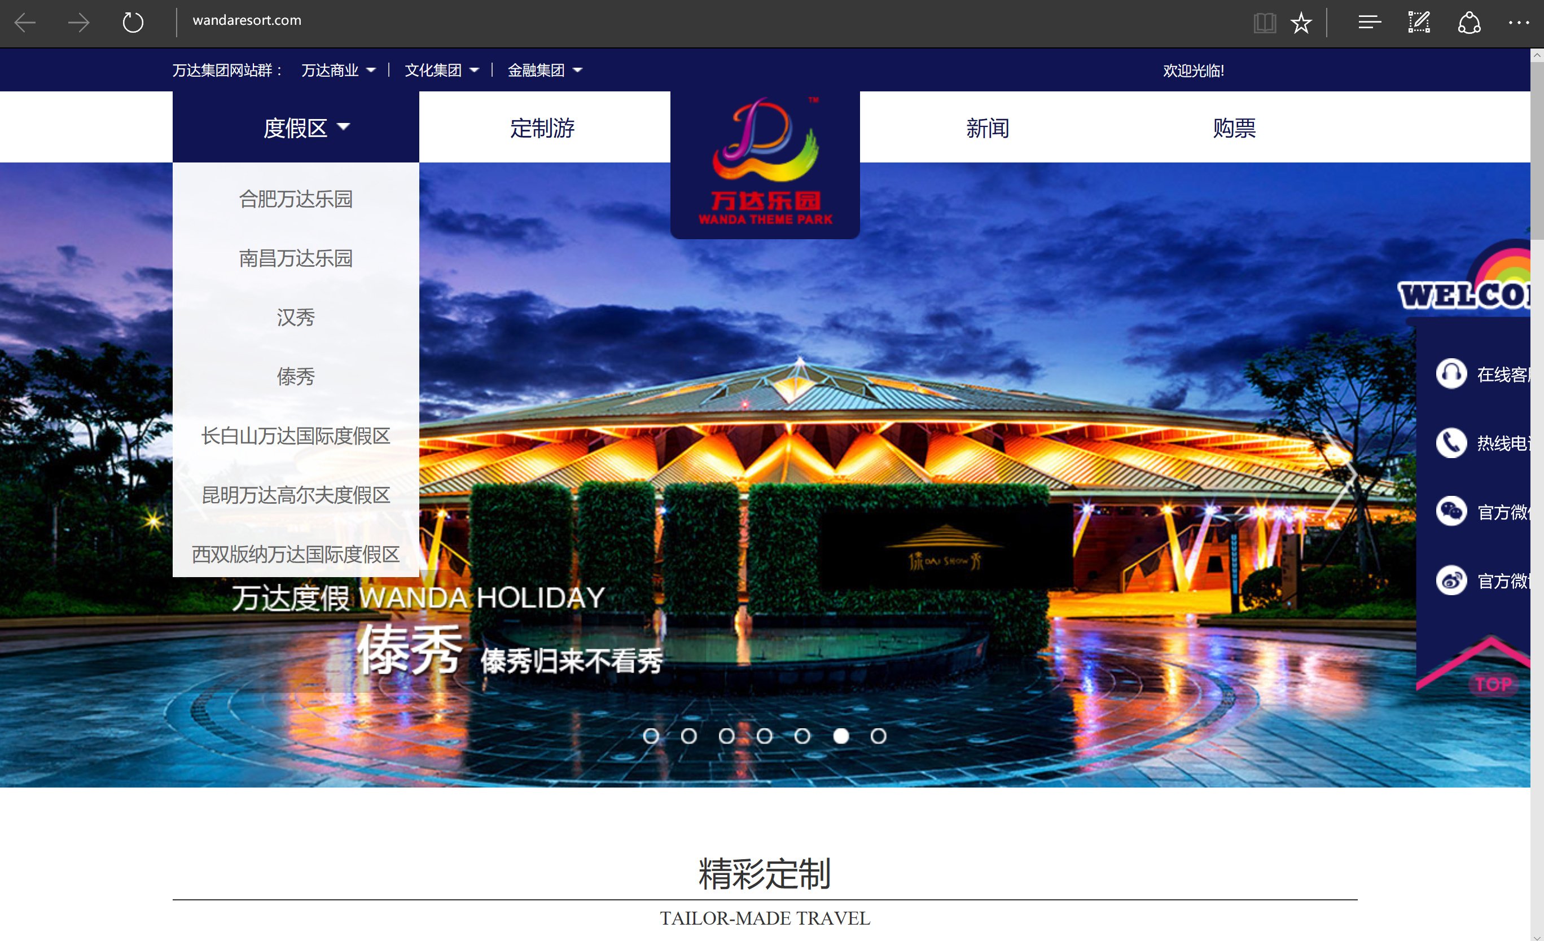Click the 热线电话 link text
Screen dimensions: 1544x941
coord(1503,443)
